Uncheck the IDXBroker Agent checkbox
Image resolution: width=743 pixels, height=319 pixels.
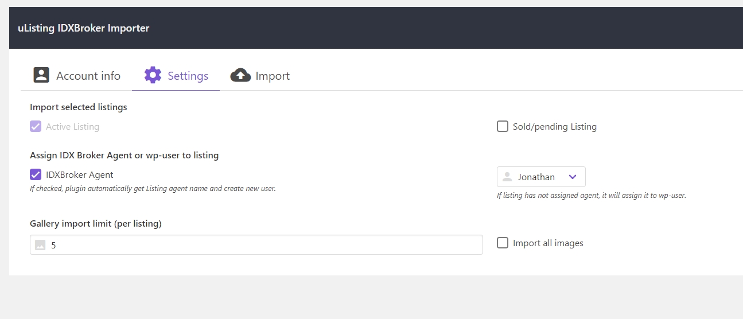(36, 174)
